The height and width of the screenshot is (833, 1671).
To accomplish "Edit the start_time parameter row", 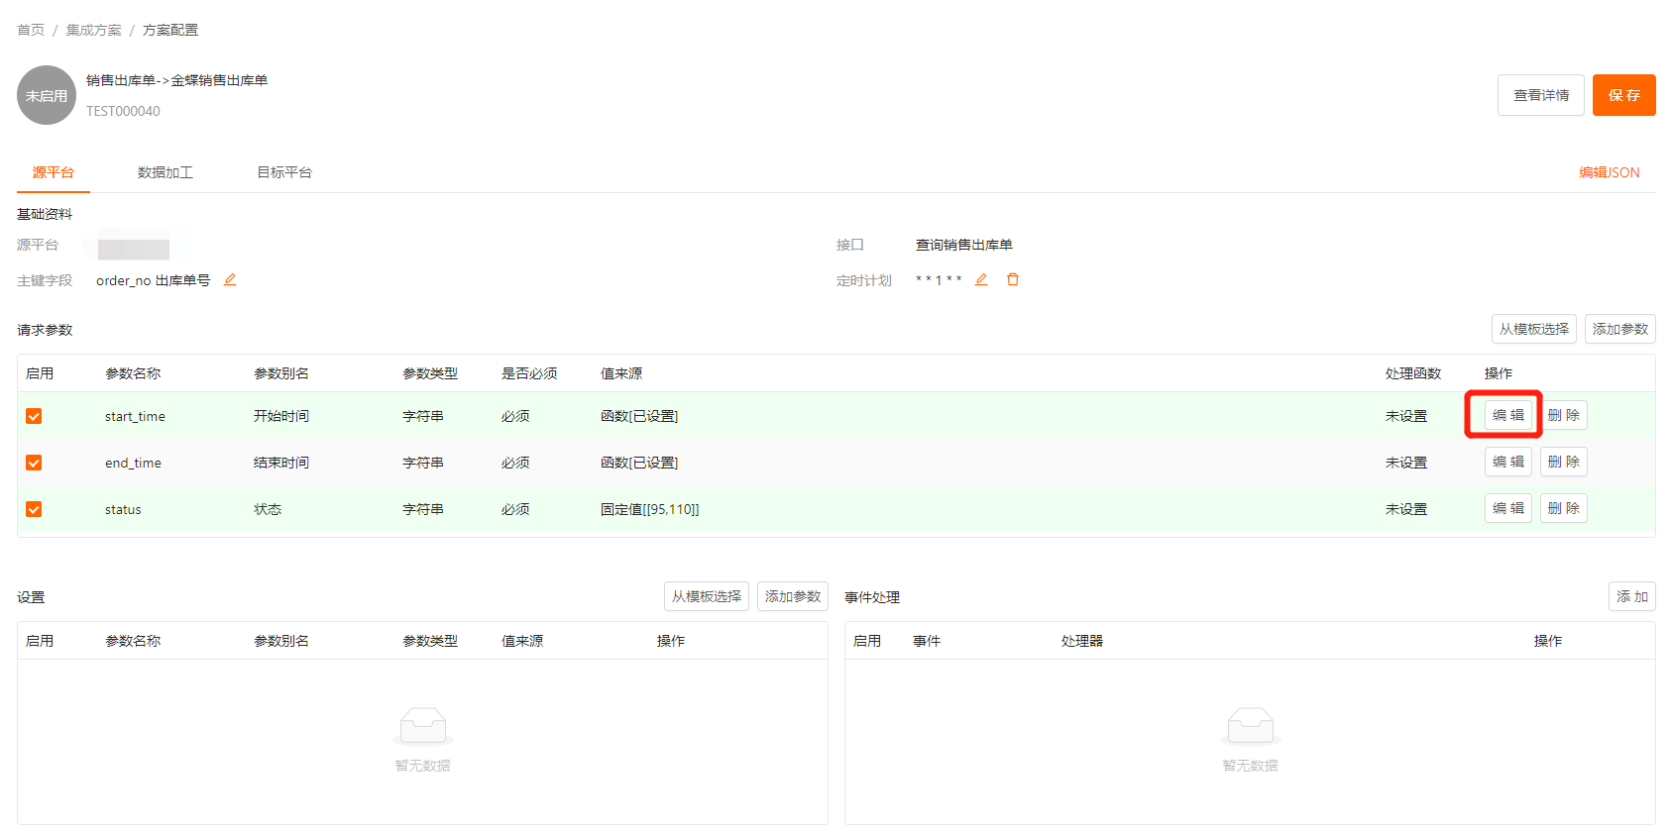I will pos(1507,415).
